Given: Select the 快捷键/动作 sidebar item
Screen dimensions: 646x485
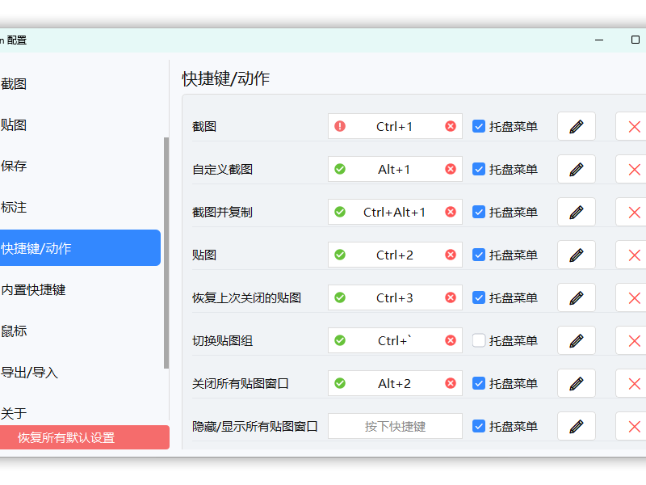Looking at the screenshot, I should [x=80, y=248].
